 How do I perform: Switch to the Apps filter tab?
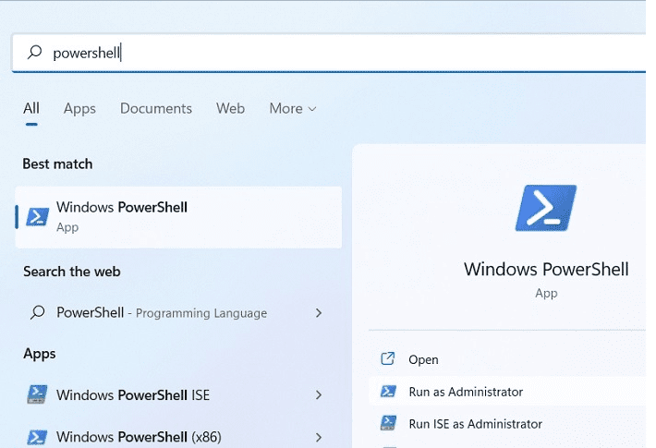79,109
